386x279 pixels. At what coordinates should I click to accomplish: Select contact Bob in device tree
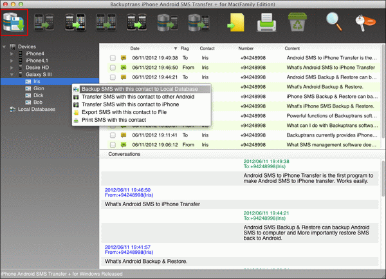tap(38, 102)
